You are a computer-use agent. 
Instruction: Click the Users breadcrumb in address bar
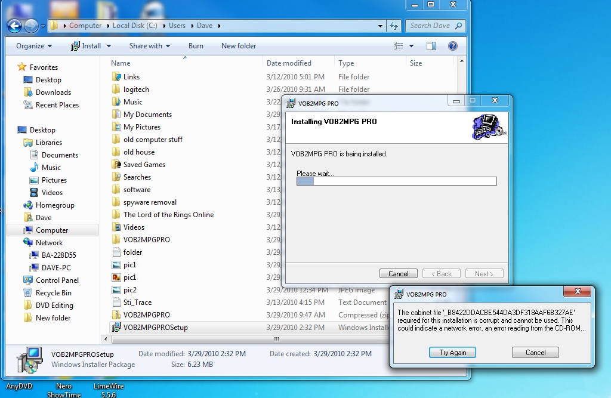tap(177, 26)
